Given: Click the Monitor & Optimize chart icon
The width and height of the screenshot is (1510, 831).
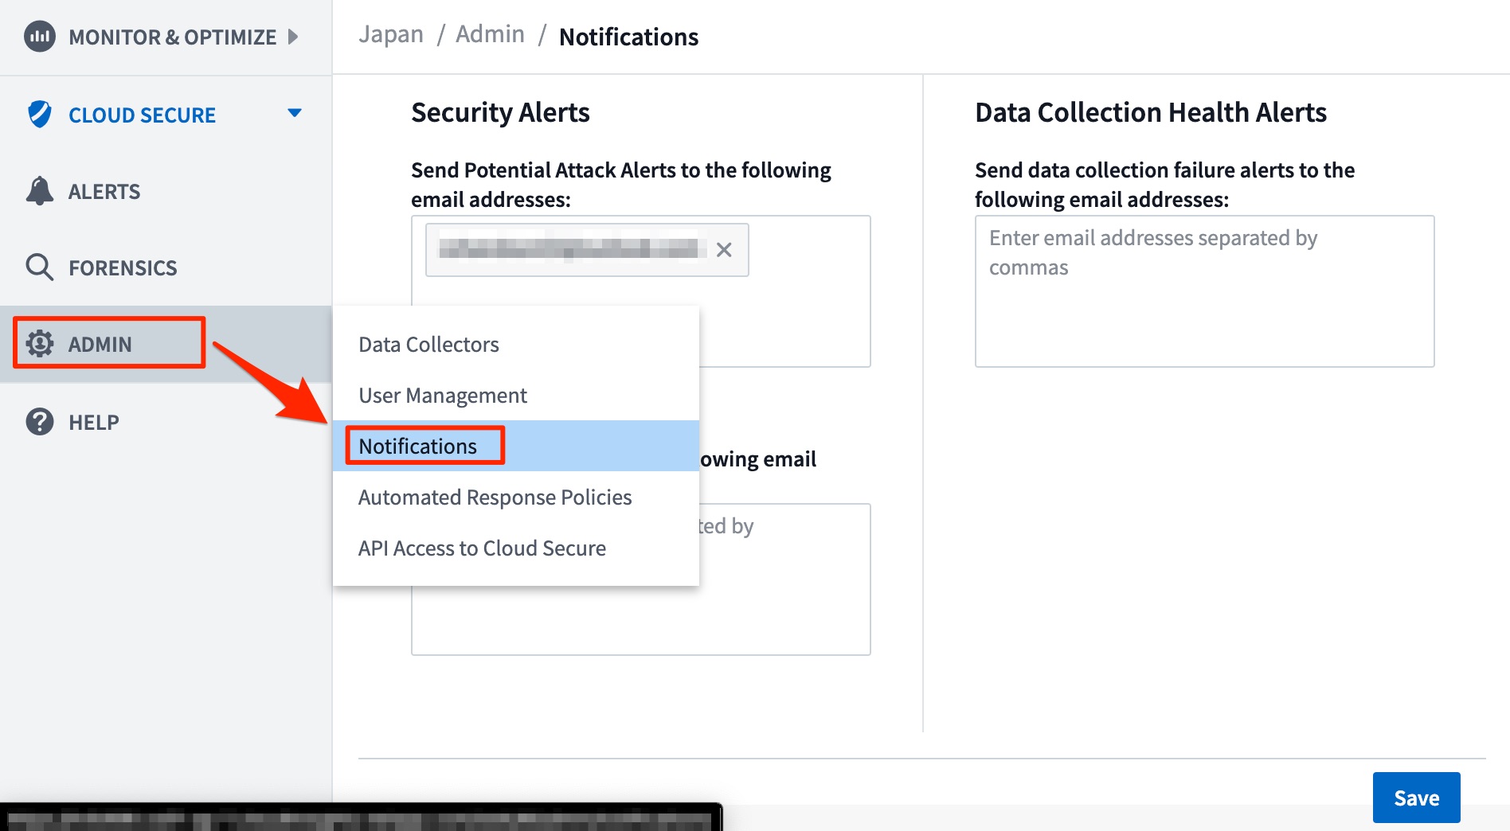Looking at the screenshot, I should click(39, 36).
